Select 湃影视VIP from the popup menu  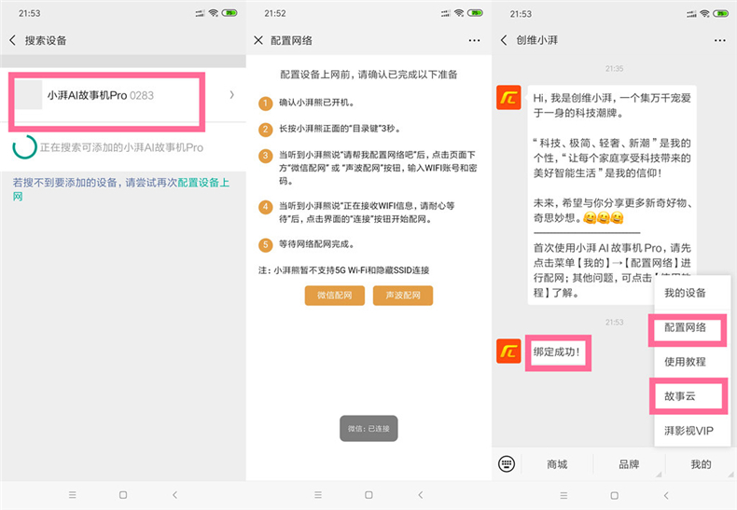click(x=688, y=431)
